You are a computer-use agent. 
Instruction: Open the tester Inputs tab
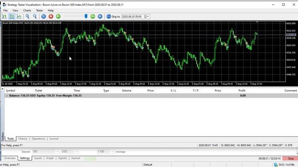[x=38, y=158]
